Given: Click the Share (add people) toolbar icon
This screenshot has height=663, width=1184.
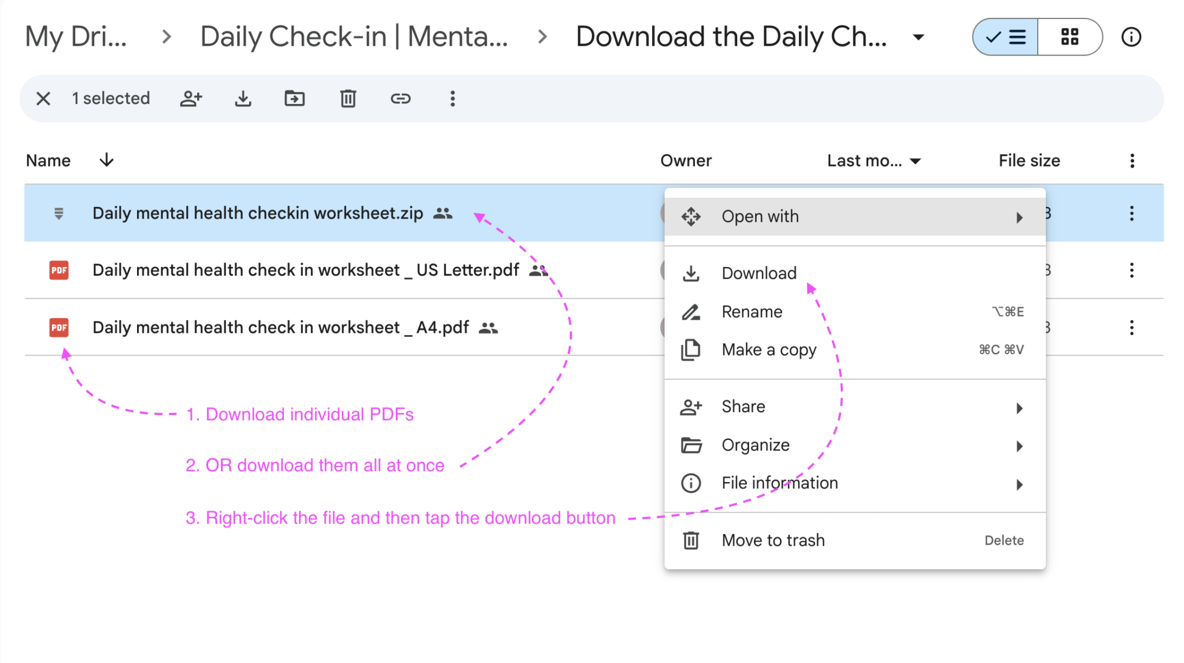Looking at the screenshot, I should pos(191,99).
